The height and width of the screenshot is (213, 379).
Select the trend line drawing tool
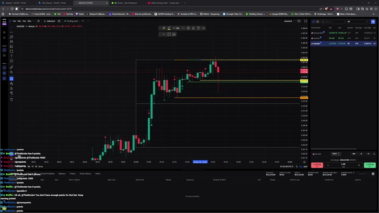point(12,32)
